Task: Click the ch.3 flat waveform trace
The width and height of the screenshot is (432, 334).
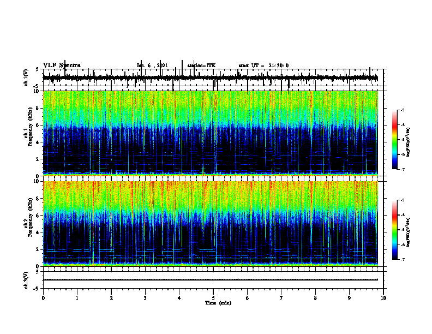Action: coord(211,280)
